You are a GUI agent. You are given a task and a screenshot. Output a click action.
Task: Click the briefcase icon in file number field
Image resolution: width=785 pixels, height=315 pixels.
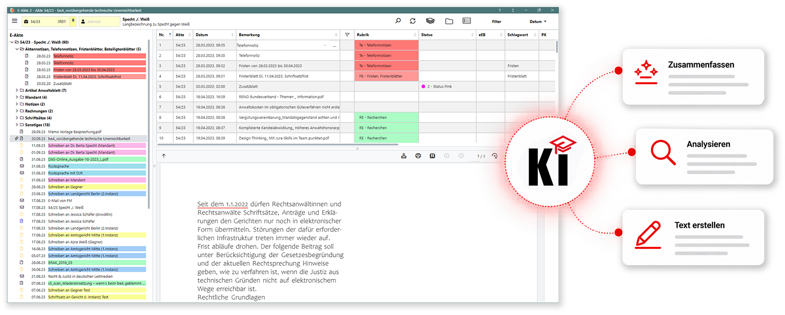coord(26,22)
